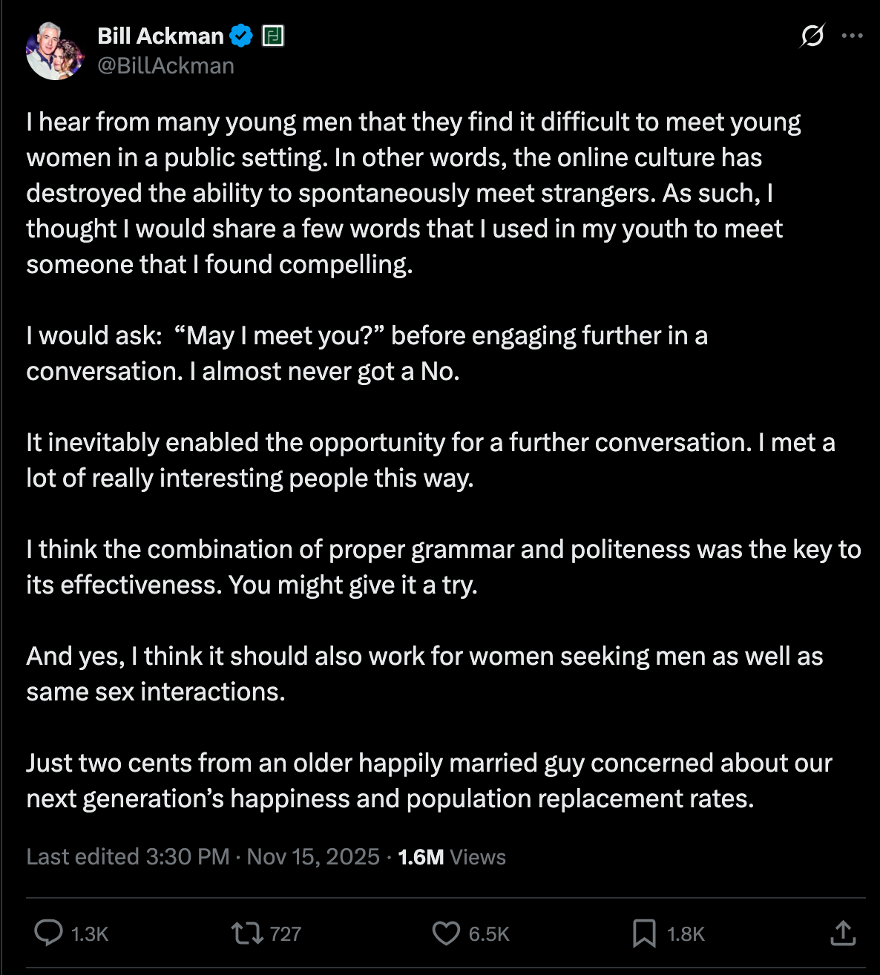Click the 6.5K likes count
The width and height of the screenshot is (880, 975).
(489, 934)
